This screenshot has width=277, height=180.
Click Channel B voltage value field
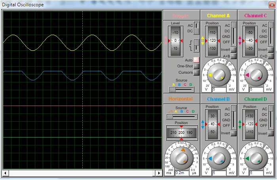(x=219, y=173)
